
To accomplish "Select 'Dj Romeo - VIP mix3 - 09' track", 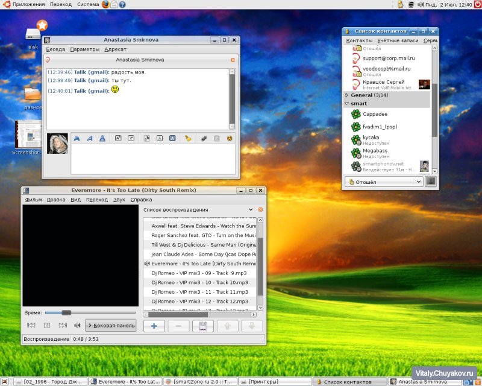I will [200, 273].
